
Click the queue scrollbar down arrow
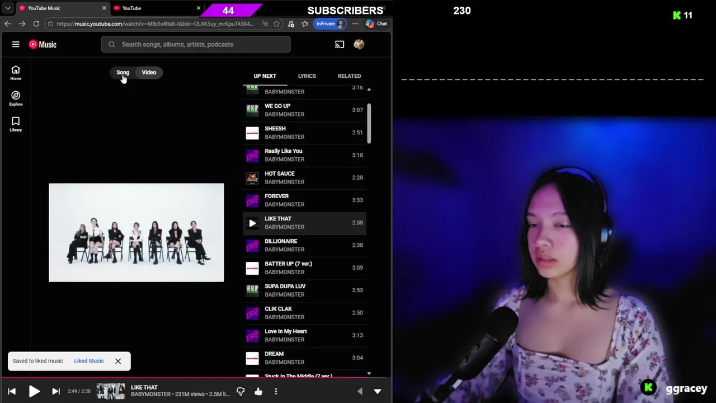coord(369,373)
